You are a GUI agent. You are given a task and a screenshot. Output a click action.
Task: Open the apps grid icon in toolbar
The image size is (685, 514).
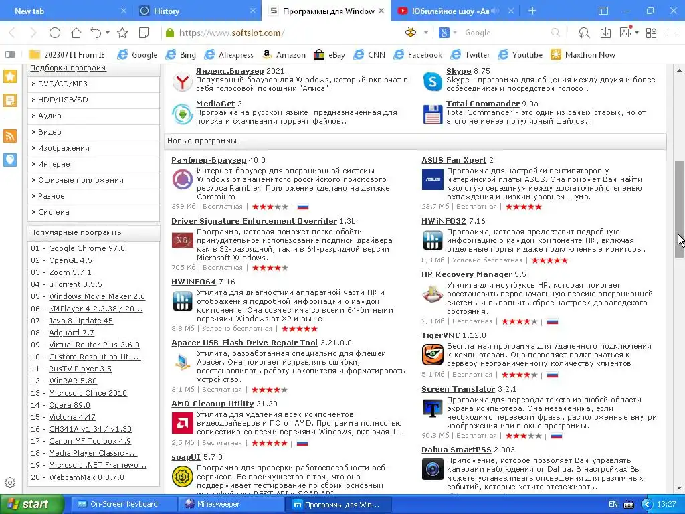[651, 33]
